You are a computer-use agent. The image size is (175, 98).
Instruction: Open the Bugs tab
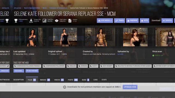tap(86, 80)
